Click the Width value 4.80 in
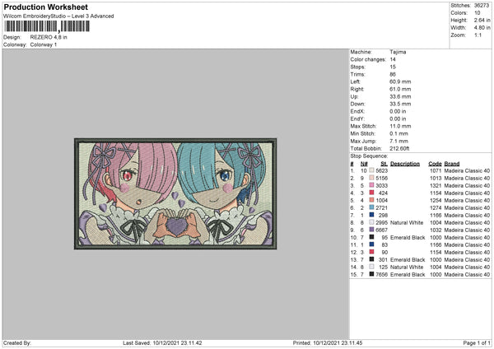 482,28
